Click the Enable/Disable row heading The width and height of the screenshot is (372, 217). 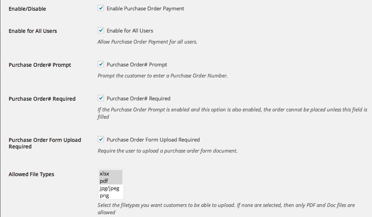click(x=27, y=9)
